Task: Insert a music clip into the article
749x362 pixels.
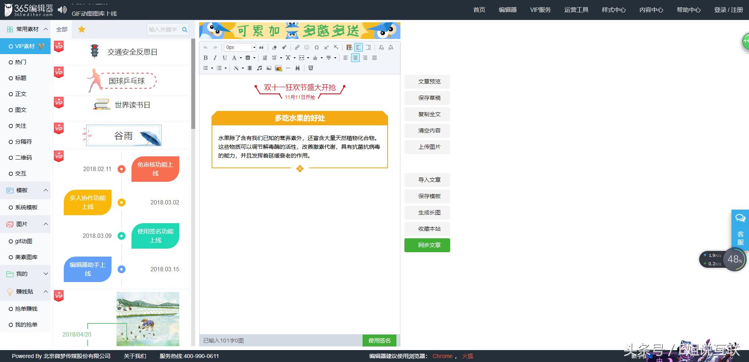Action: [259, 68]
